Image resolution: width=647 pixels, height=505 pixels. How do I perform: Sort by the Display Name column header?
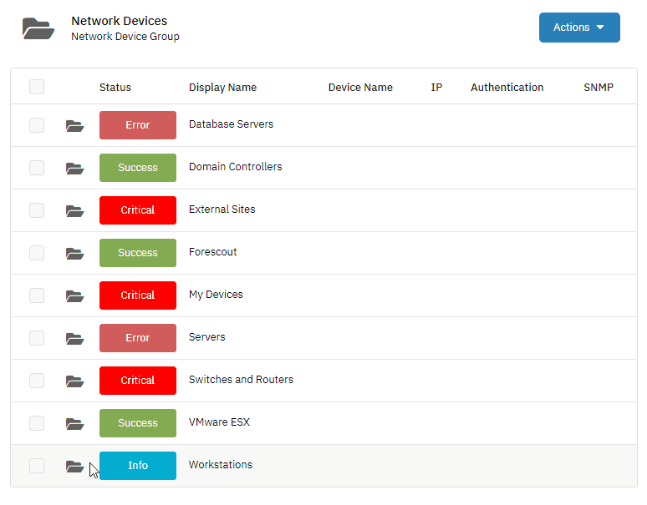223,88
